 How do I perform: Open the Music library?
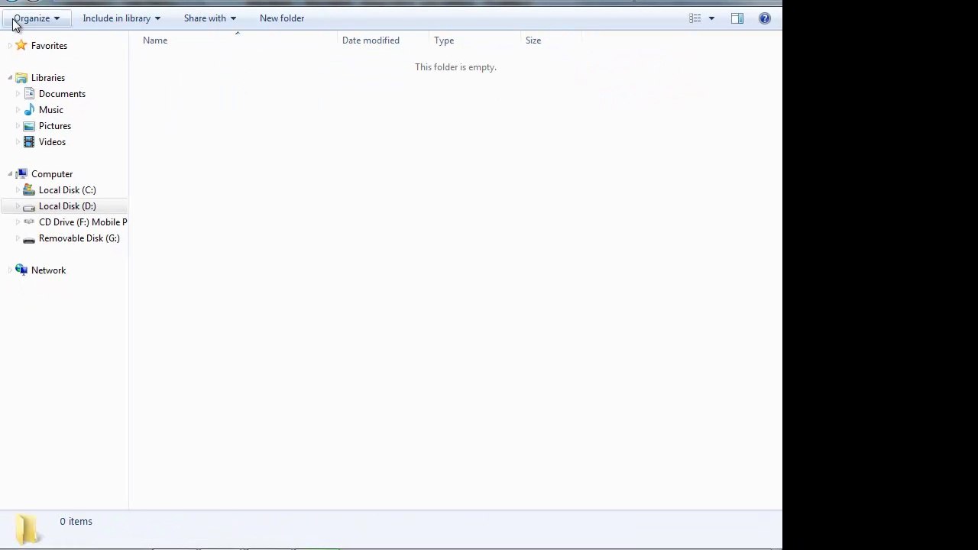pos(51,110)
